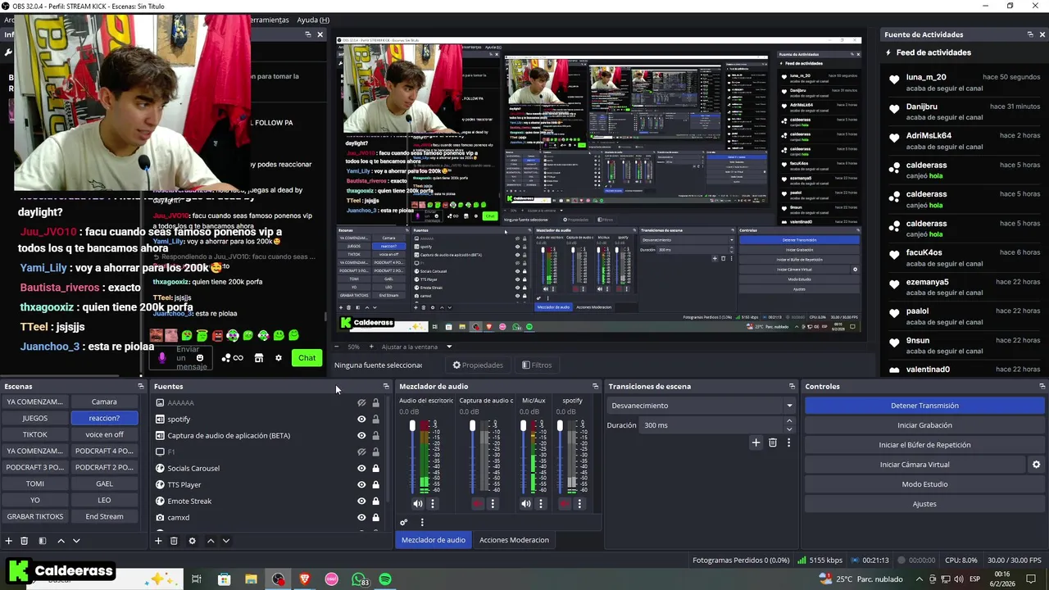Unlock the Emote Streak source
The height and width of the screenshot is (590, 1049).
pyautogui.click(x=376, y=501)
